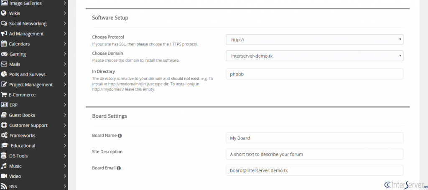Click the info icon beside Board Email
Viewport: 428px width, 190px height.
click(x=118, y=168)
